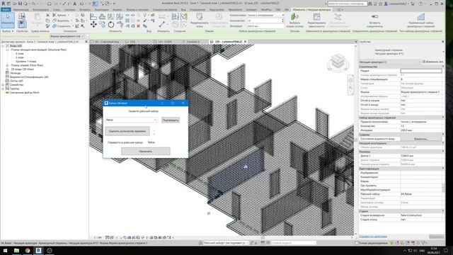Expand the Семейства tree node

pos(3,85)
